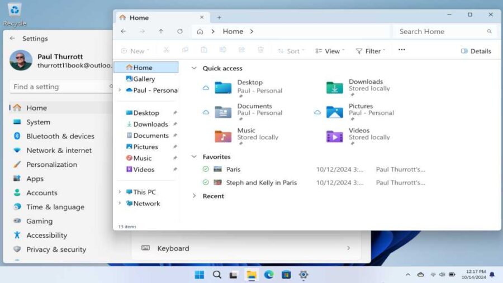
Task: Click the Windows Start button
Action: pyautogui.click(x=200, y=275)
